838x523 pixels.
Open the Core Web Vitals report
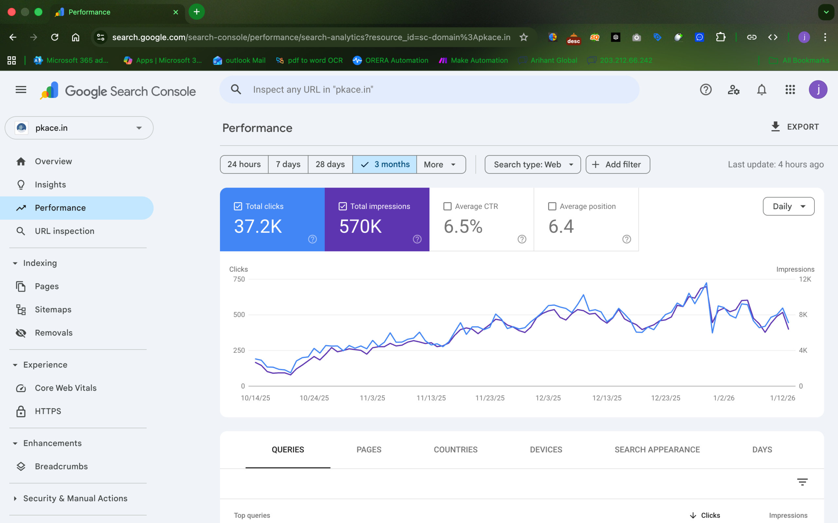[x=65, y=388]
